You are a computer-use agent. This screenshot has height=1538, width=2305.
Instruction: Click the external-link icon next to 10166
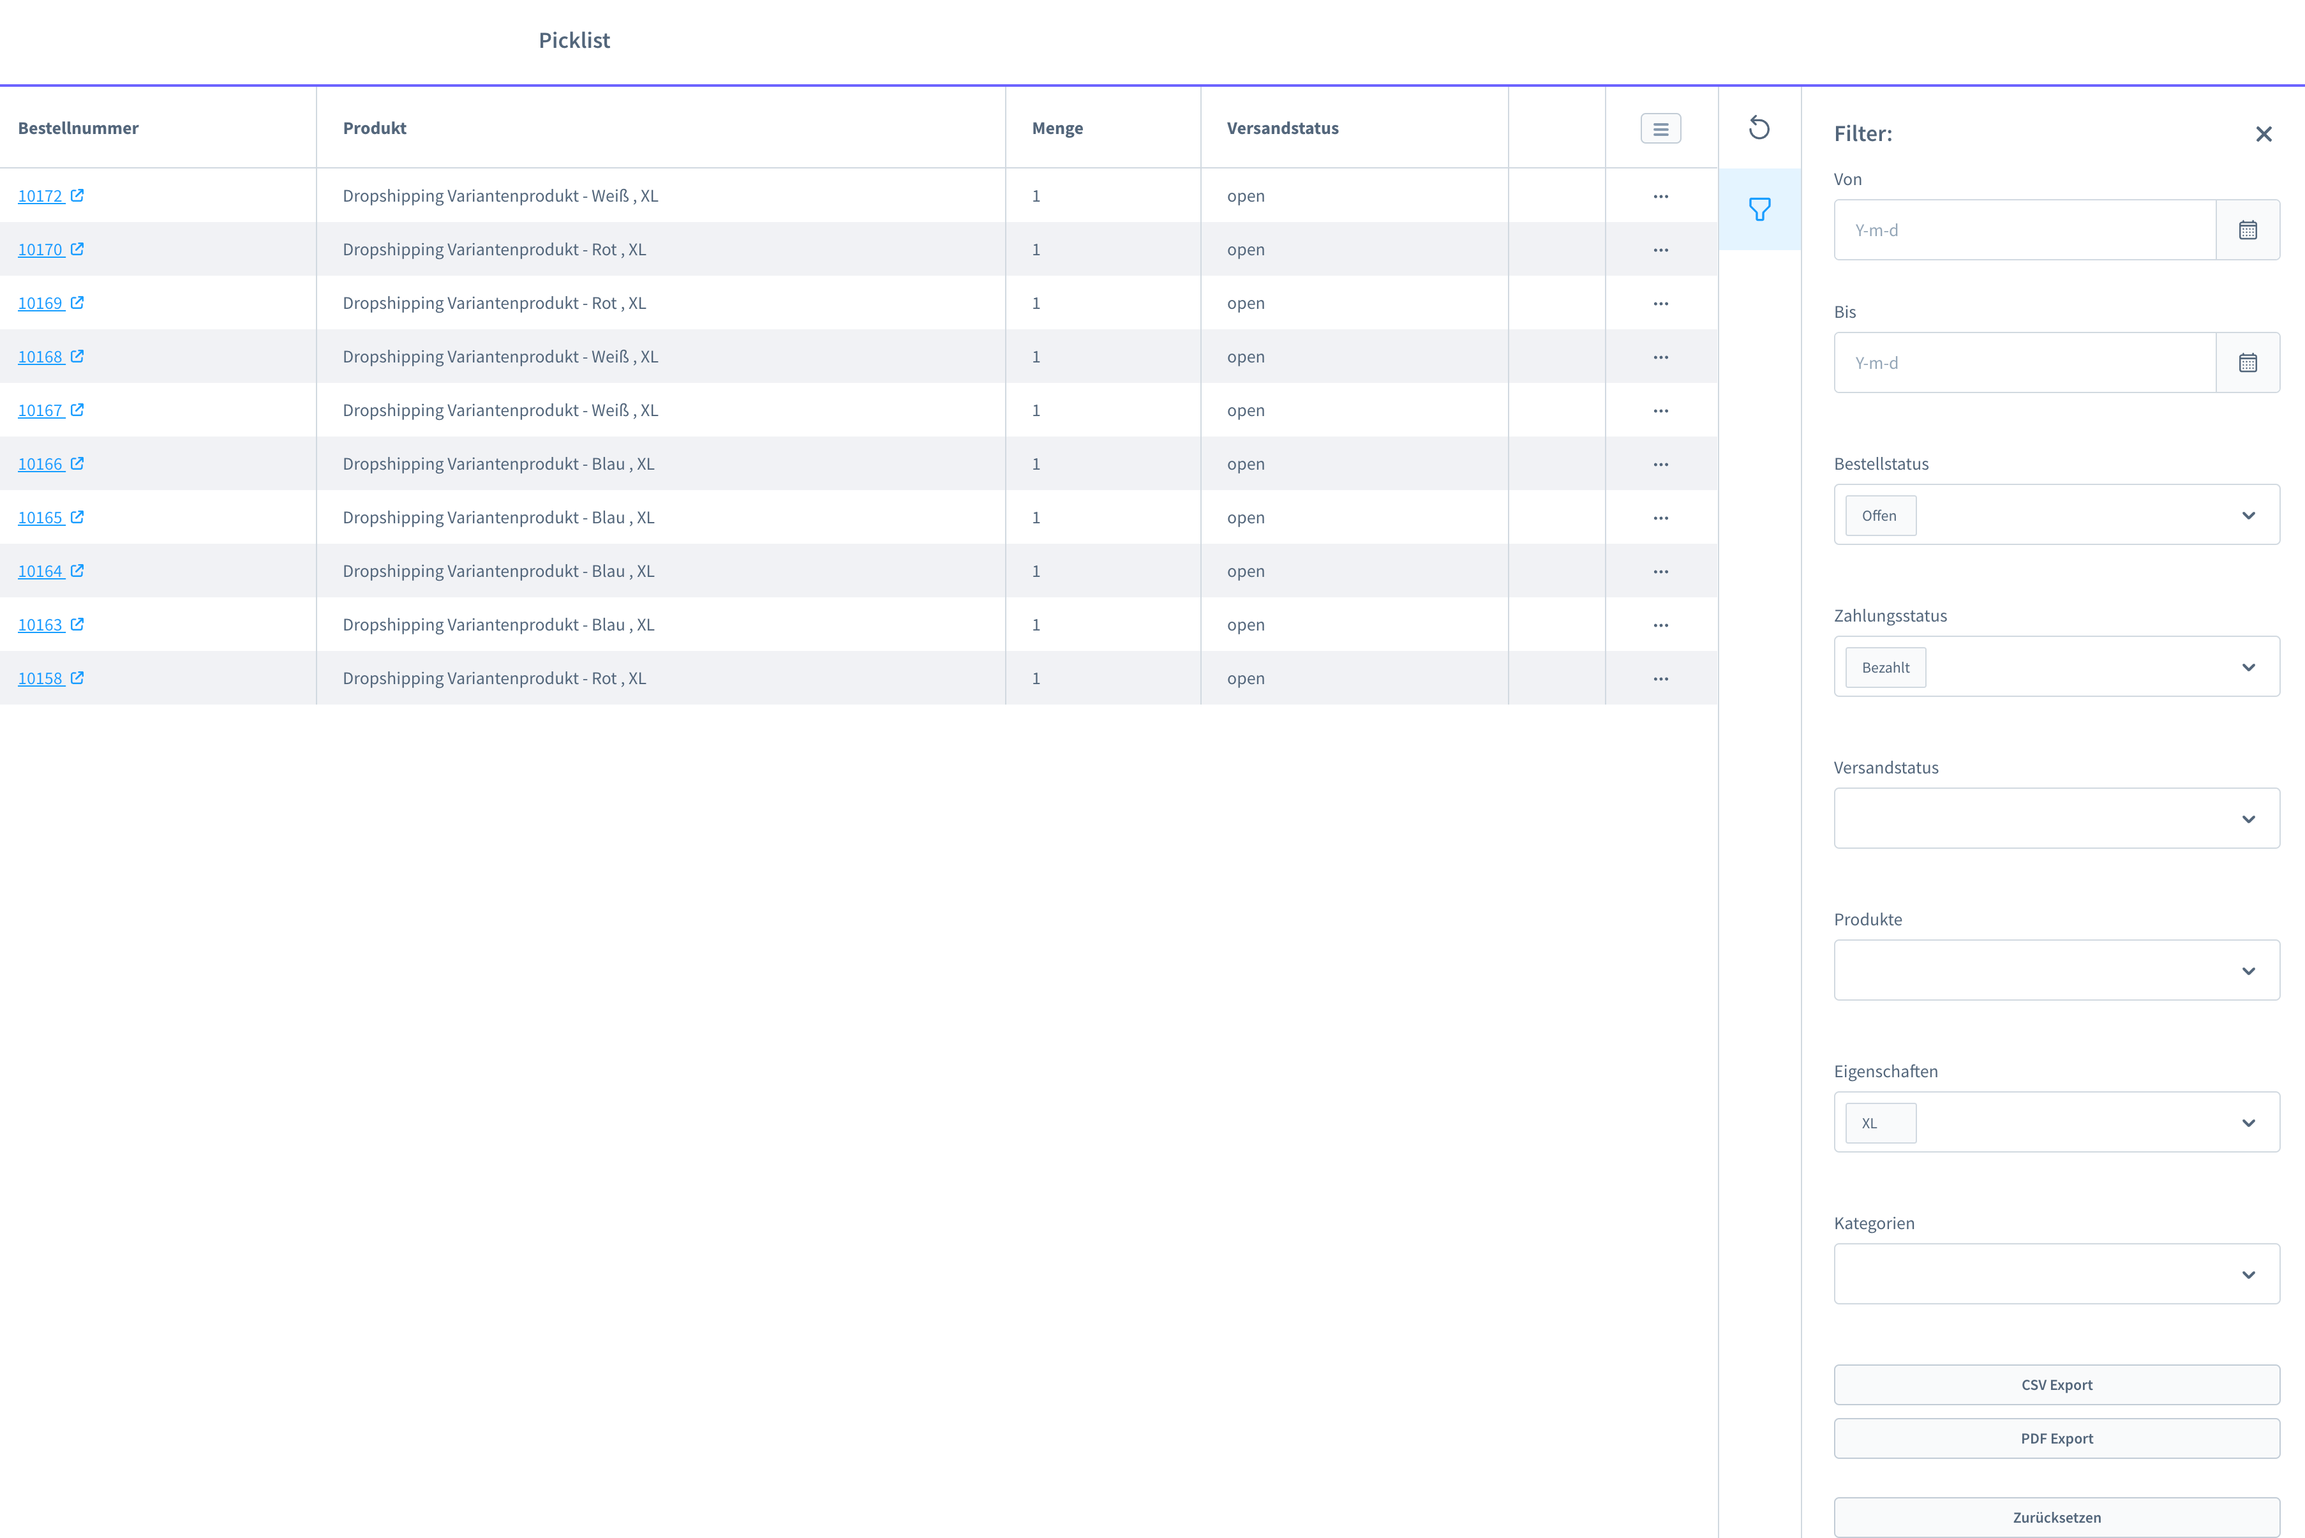tap(77, 463)
